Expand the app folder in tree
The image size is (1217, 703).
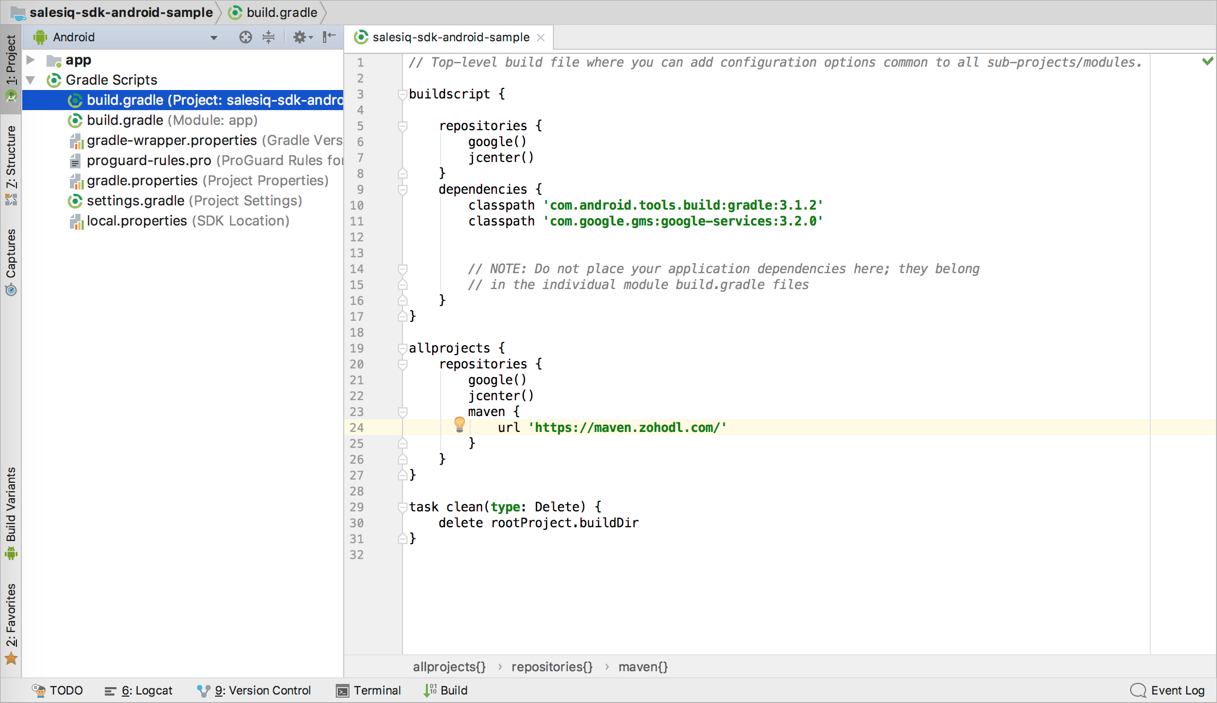(x=31, y=60)
